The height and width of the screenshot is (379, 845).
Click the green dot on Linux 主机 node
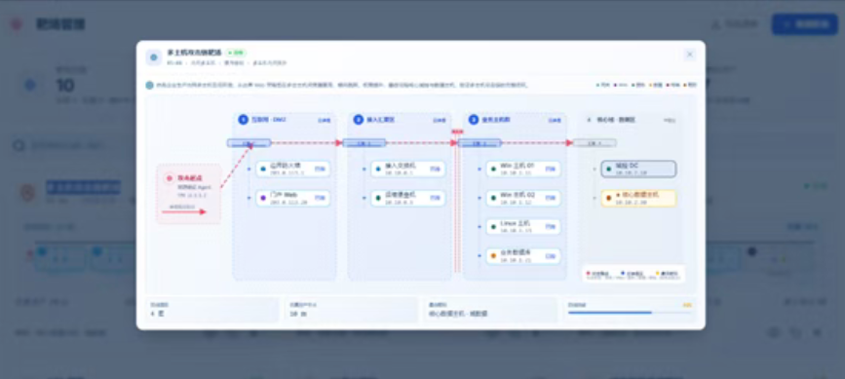click(493, 227)
